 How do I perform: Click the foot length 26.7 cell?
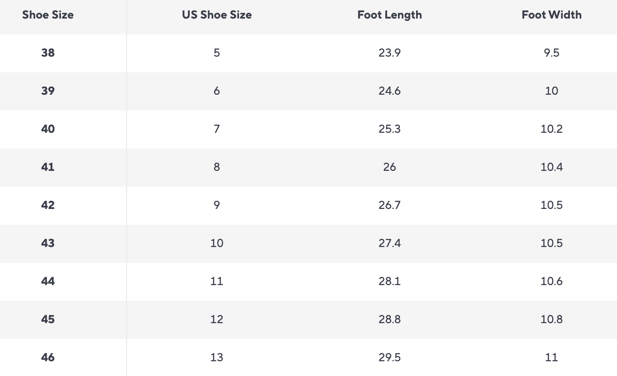click(389, 205)
